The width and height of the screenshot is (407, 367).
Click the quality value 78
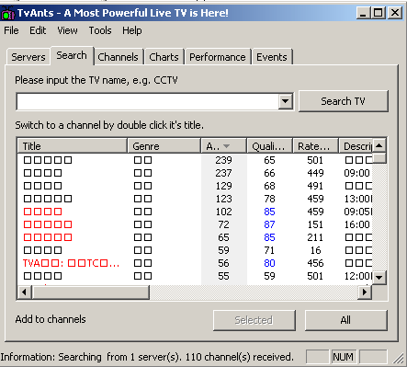[x=269, y=199]
